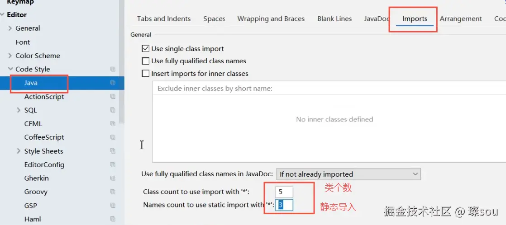Click the settings tree scrollbar
Viewport: 506px width, 225px height.
pos(122,61)
